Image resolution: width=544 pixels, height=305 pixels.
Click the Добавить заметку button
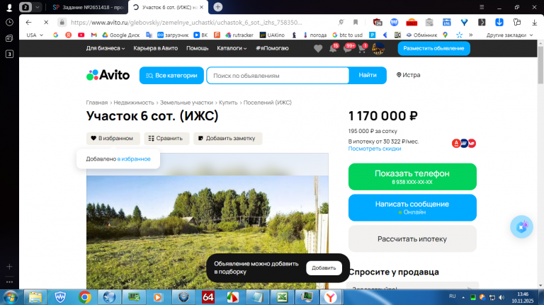[x=227, y=138]
